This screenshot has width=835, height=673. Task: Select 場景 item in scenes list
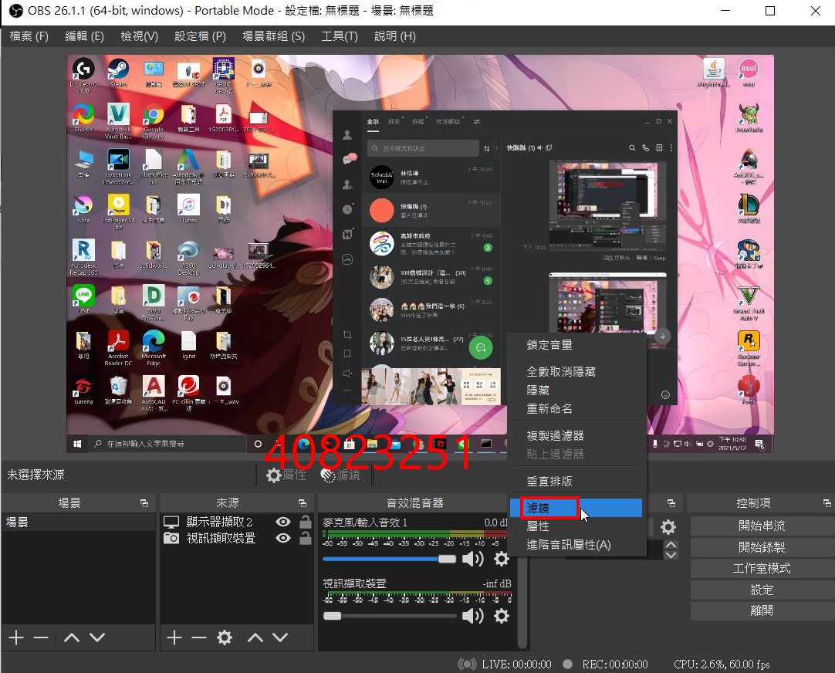click(x=78, y=522)
